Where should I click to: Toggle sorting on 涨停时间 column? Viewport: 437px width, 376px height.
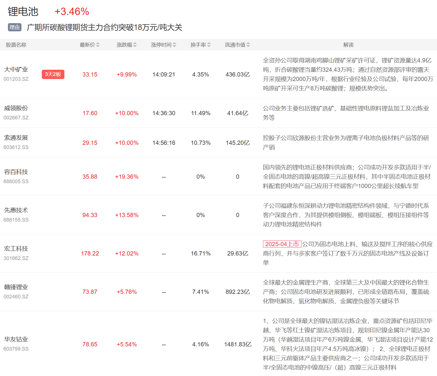tap(174, 45)
